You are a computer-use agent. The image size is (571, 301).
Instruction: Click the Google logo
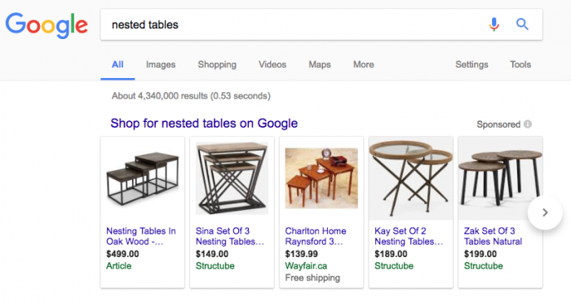[x=46, y=25]
